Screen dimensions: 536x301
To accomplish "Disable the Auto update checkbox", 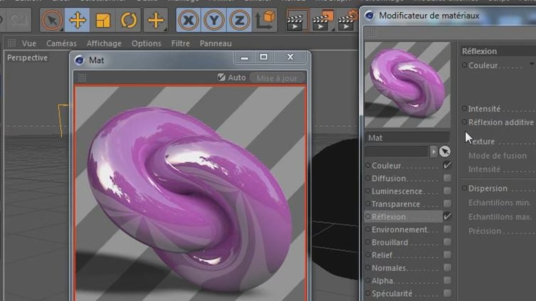I will click(x=222, y=77).
